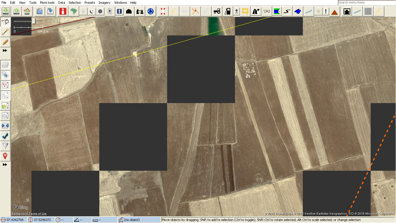Pick the fuel station preset icon

(228, 11)
